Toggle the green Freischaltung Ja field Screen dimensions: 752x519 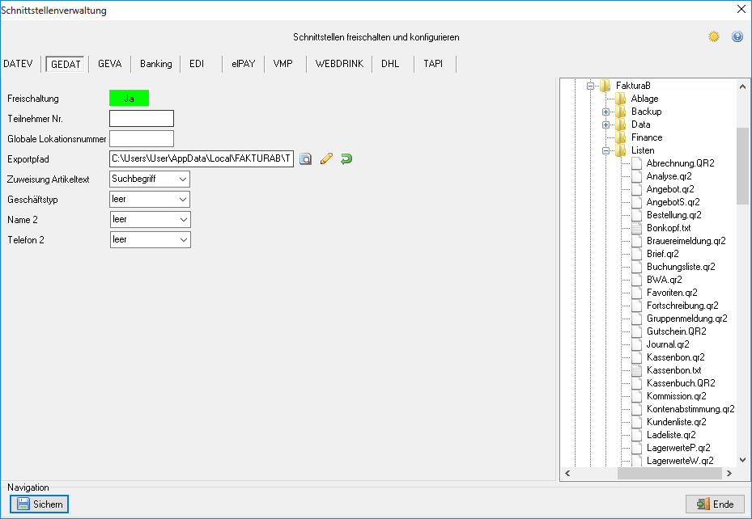point(129,98)
